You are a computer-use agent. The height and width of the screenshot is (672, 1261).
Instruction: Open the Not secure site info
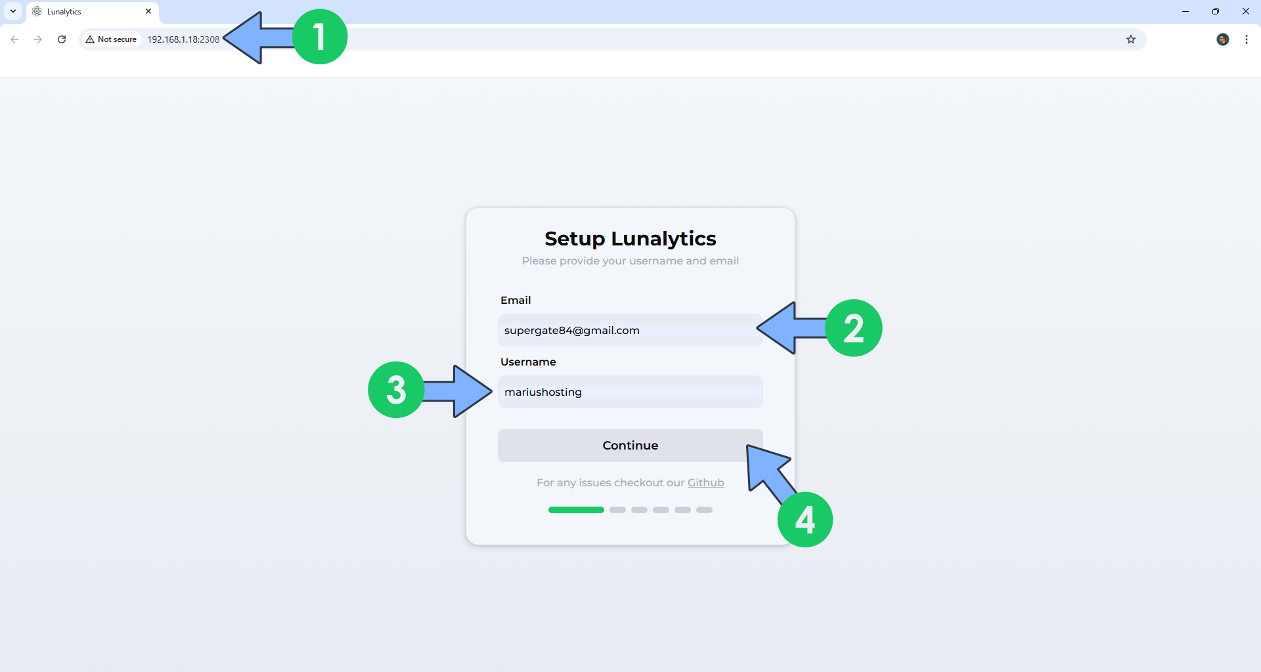pyautogui.click(x=111, y=39)
